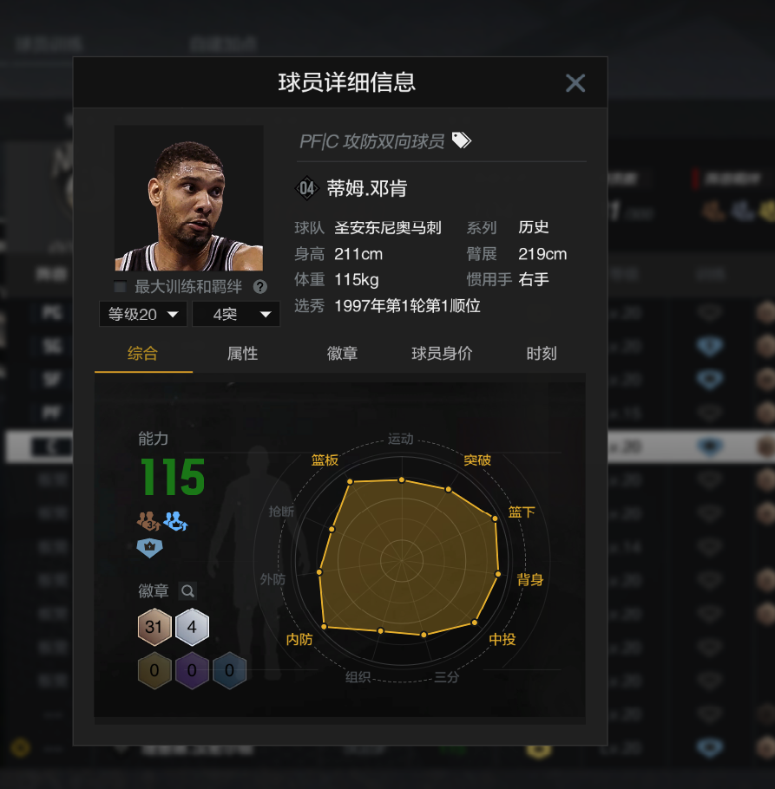Enable the 最大训练和羁绊 checkbox
The width and height of the screenshot is (775, 789).
pos(120,287)
